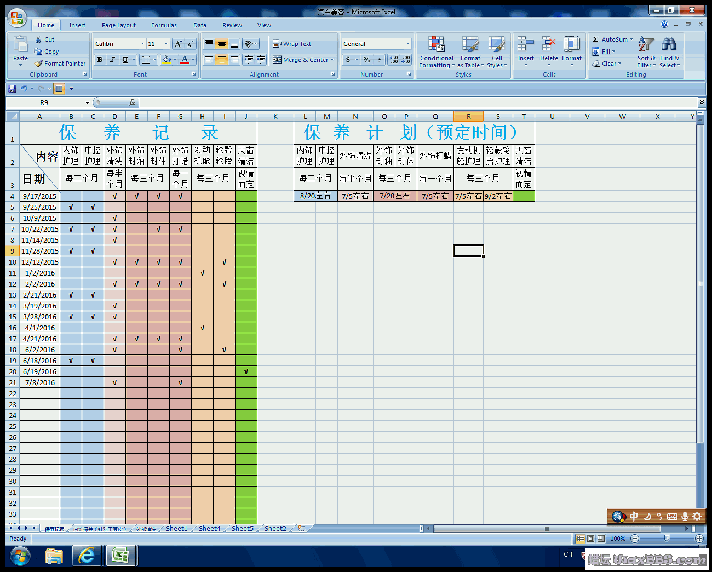Click the Save icon in quick access toolbar
712x572 pixels.
click(x=12, y=88)
